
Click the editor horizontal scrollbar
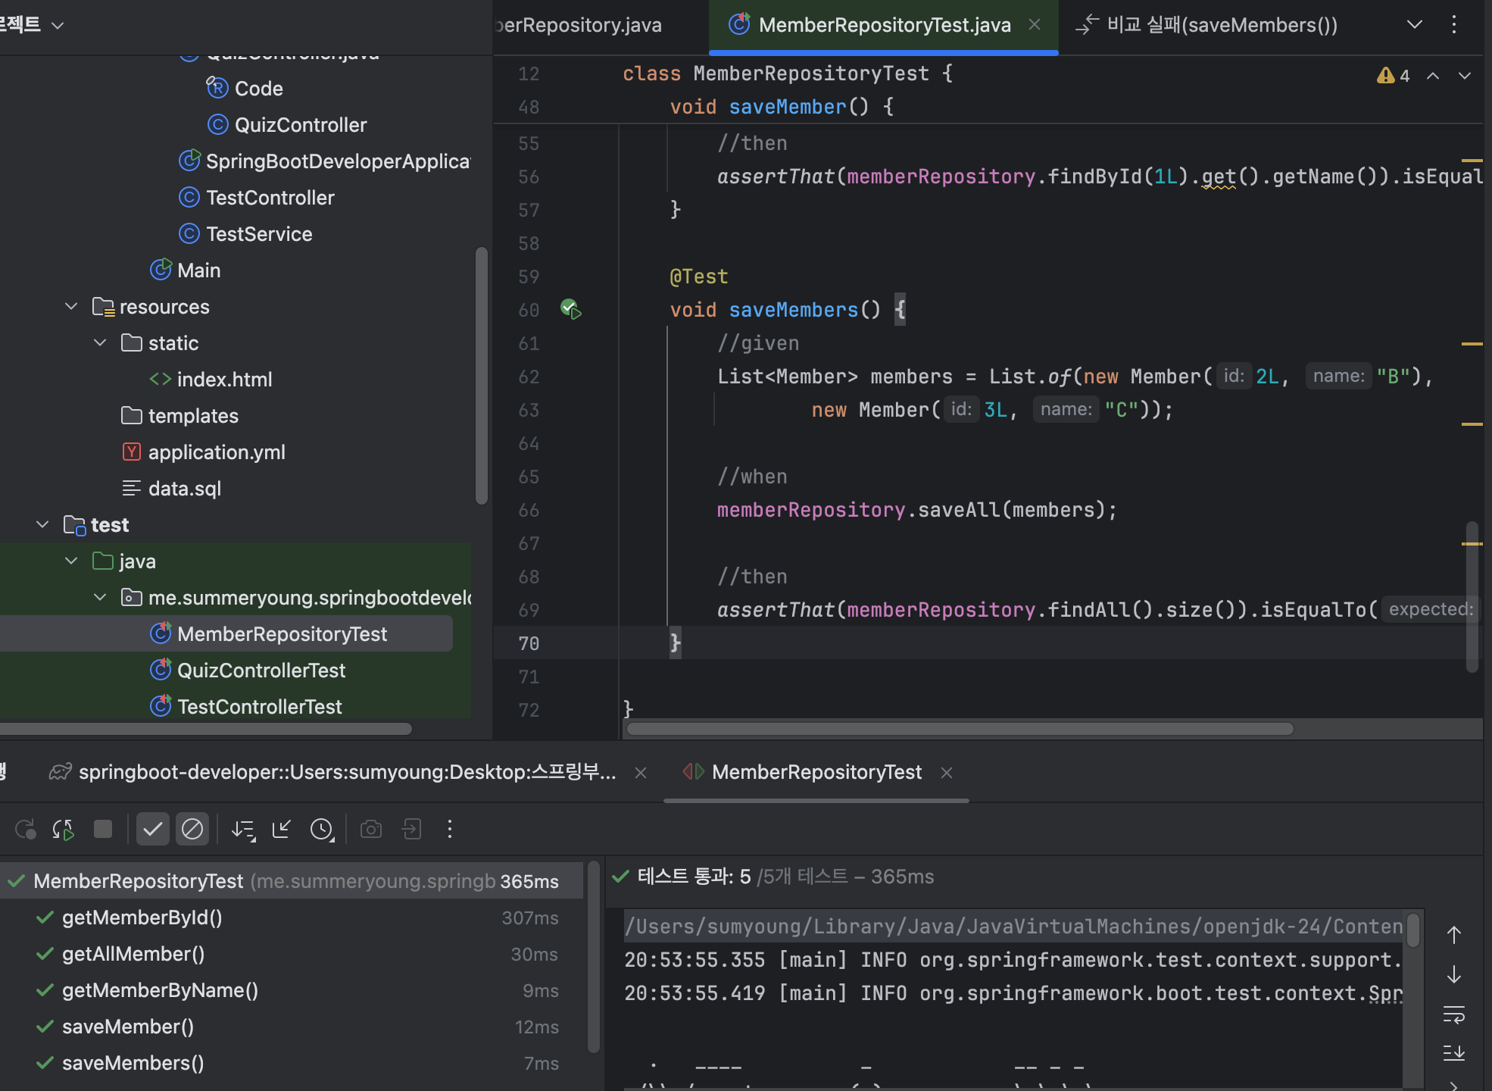[960, 729]
